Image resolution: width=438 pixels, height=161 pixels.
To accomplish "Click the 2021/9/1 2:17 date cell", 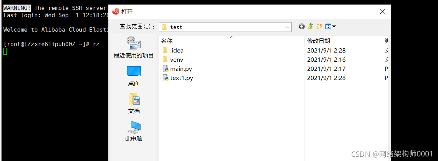I will [326, 69].
